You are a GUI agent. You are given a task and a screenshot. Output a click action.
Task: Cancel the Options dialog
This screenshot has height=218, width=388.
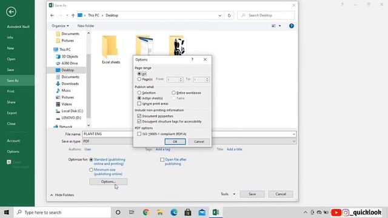(199, 142)
